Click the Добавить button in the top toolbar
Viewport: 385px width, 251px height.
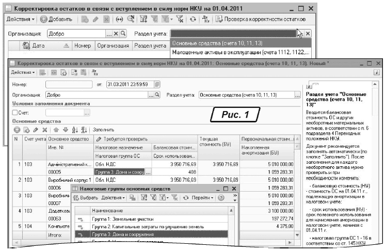pos(57,19)
